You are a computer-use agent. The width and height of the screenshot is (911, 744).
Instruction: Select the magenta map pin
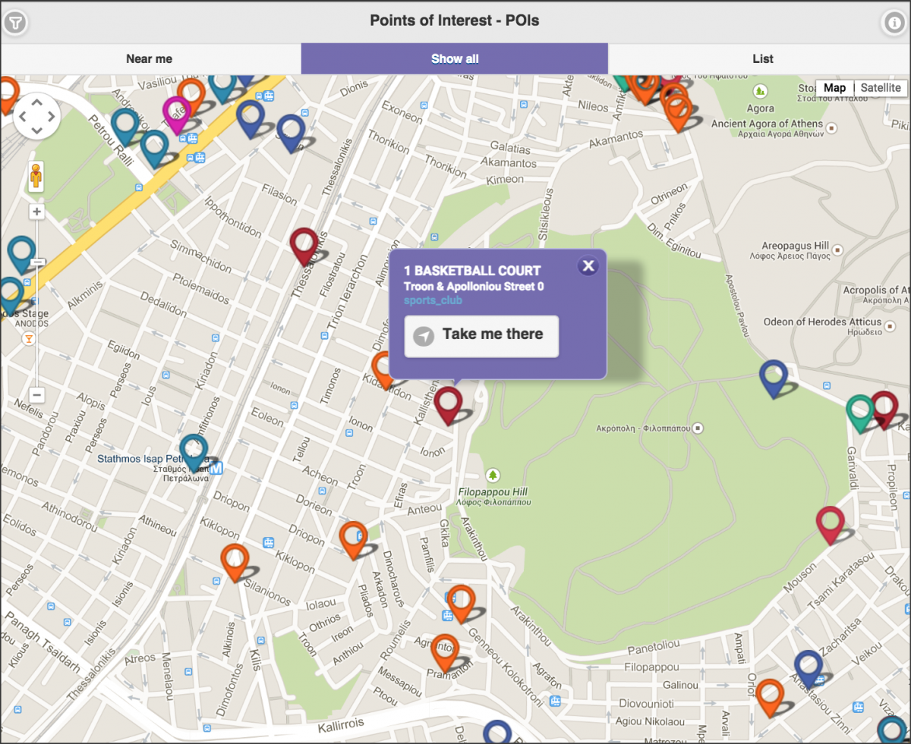pyautogui.click(x=177, y=115)
